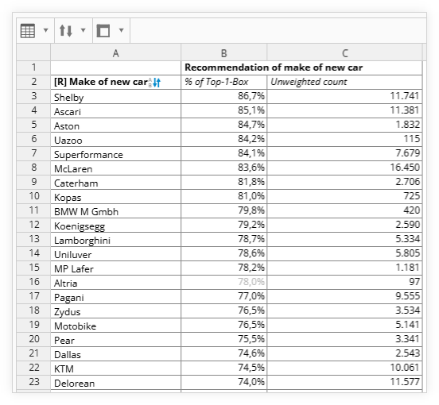Image resolution: width=439 pixels, height=405 pixels.
Task: Open dropdown arrow next to table icon
Action: point(45,30)
